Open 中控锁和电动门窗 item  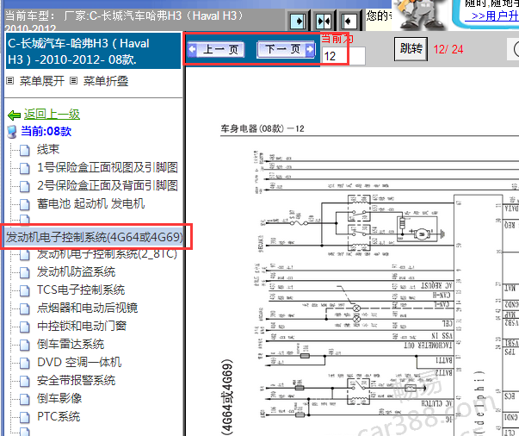coord(82,326)
